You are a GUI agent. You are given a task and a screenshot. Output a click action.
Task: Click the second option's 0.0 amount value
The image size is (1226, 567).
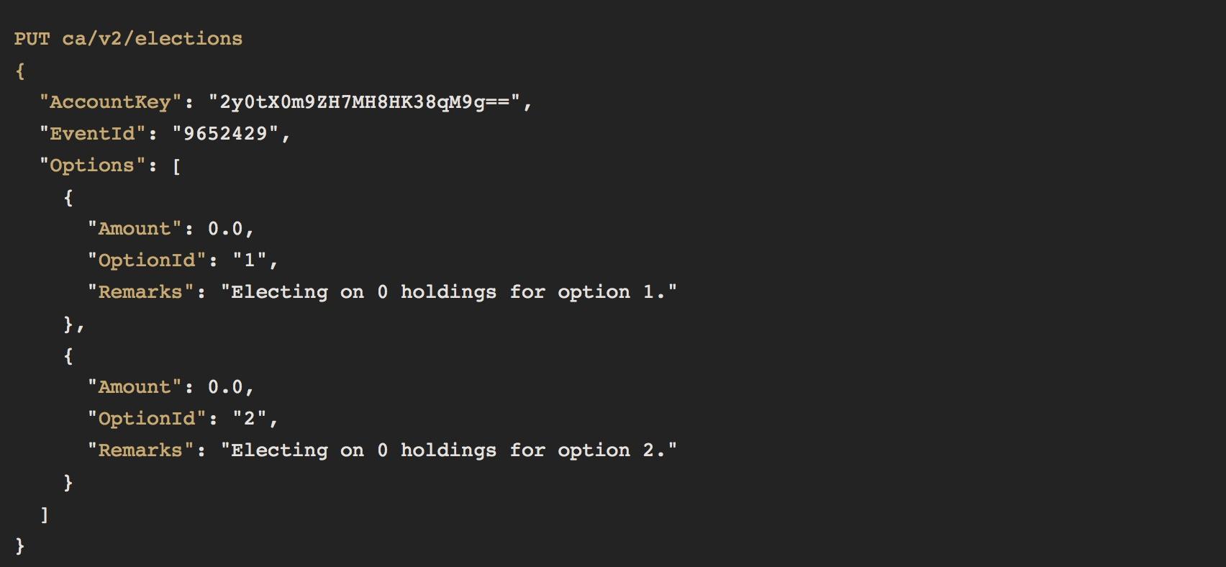coord(225,387)
